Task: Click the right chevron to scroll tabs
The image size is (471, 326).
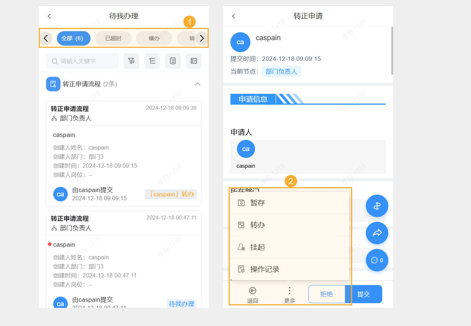Action: [x=202, y=38]
